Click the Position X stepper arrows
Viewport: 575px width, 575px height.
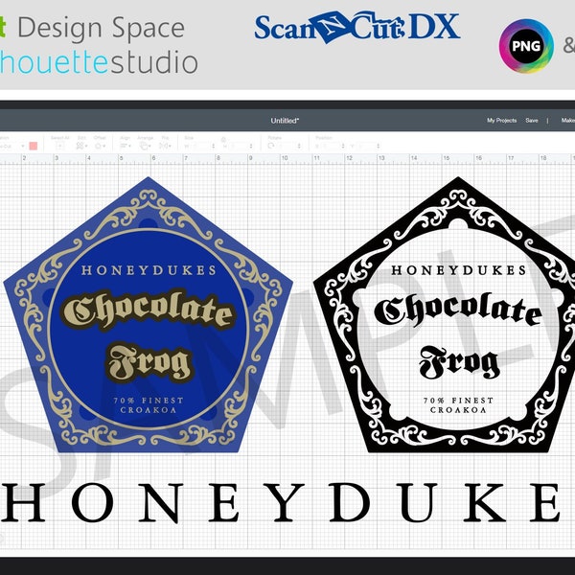(x=343, y=146)
